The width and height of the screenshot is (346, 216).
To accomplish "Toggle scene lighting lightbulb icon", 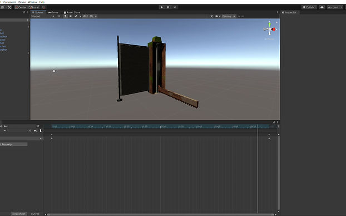I will tap(65, 16).
